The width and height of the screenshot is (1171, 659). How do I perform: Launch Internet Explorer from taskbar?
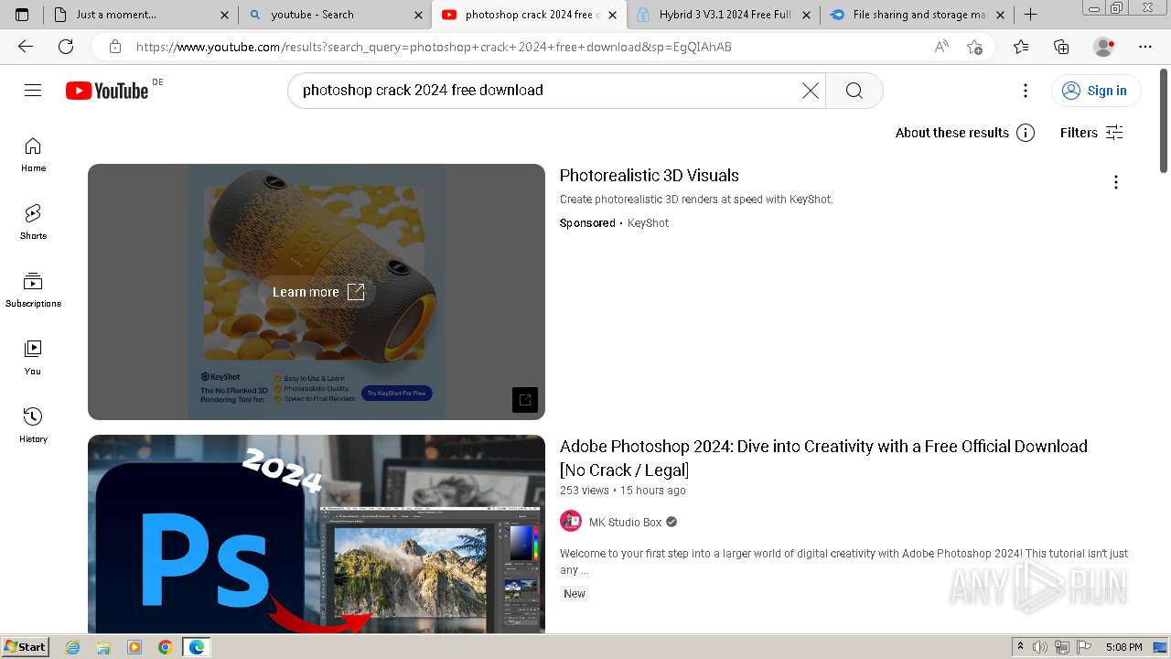click(x=73, y=647)
